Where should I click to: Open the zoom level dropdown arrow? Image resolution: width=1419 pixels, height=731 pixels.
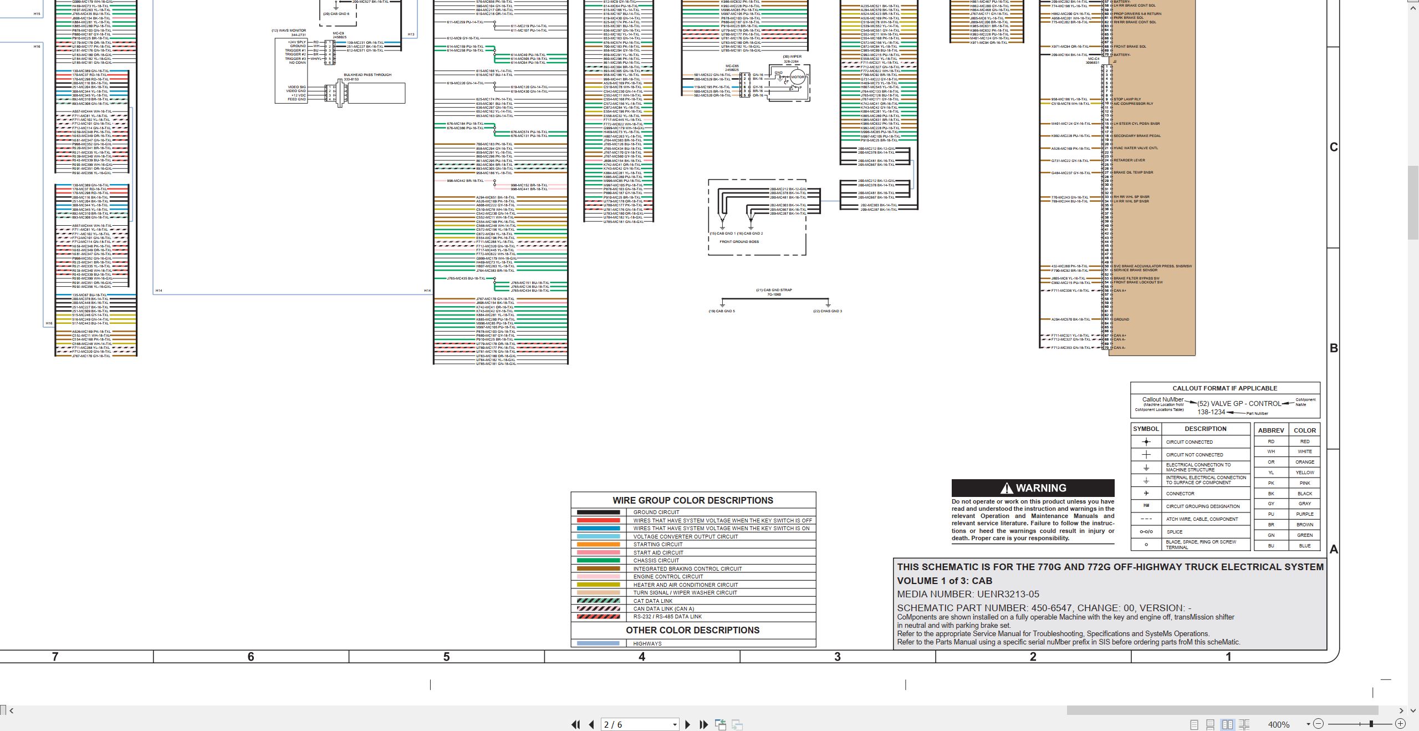point(1308,724)
